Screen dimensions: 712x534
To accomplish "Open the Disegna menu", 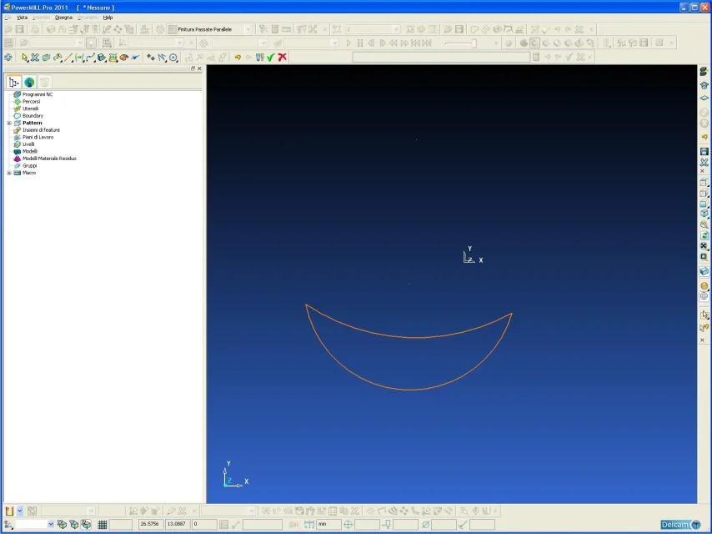I will coord(64,17).
